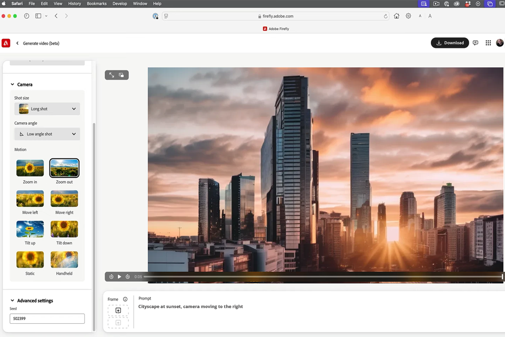Open the Edit menu
This screenshot has width=505, height=337.
(44, 4)
